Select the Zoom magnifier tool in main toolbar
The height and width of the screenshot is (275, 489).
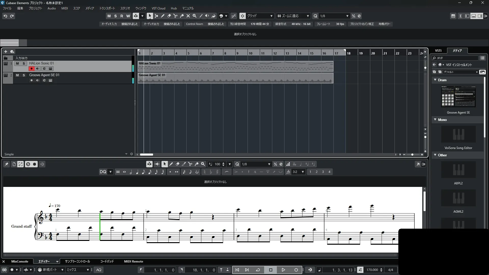[194, 16]
